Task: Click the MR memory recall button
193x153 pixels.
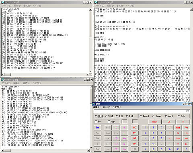Action: [135, 133]
